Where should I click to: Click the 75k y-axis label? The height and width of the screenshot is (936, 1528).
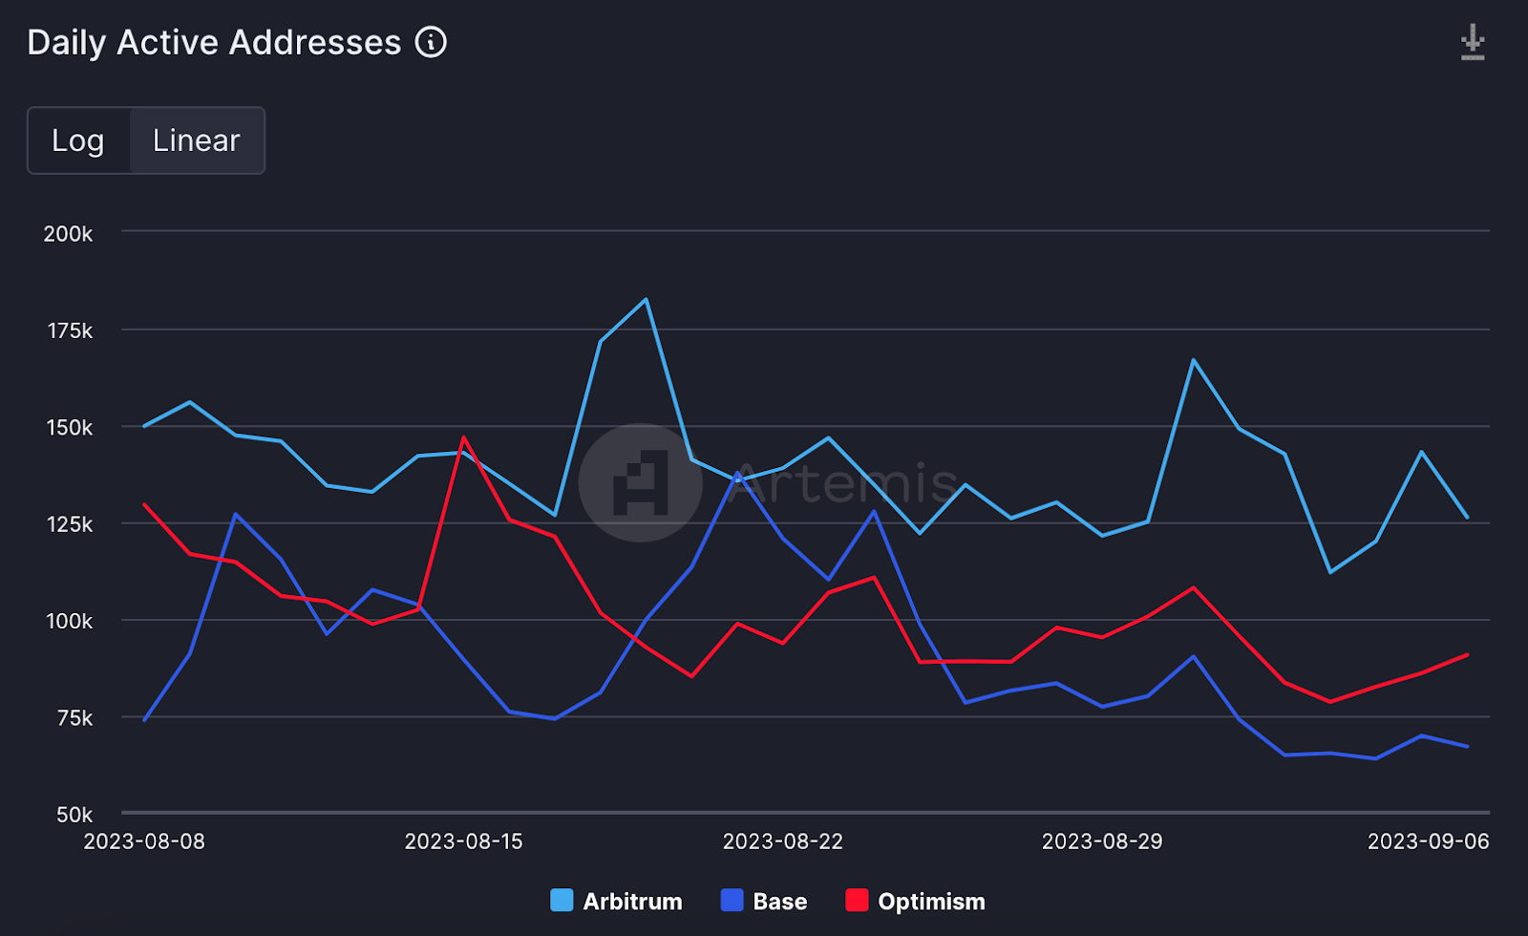[74, 718]
